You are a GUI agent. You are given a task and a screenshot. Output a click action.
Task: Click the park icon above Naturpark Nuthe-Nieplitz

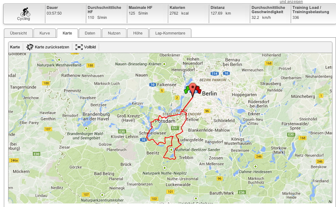(164, 168)
